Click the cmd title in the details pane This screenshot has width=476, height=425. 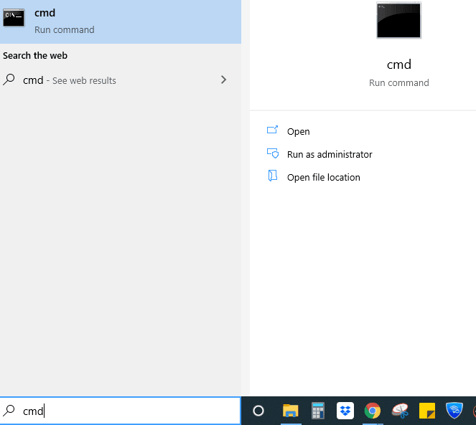(x=399, y=65)
